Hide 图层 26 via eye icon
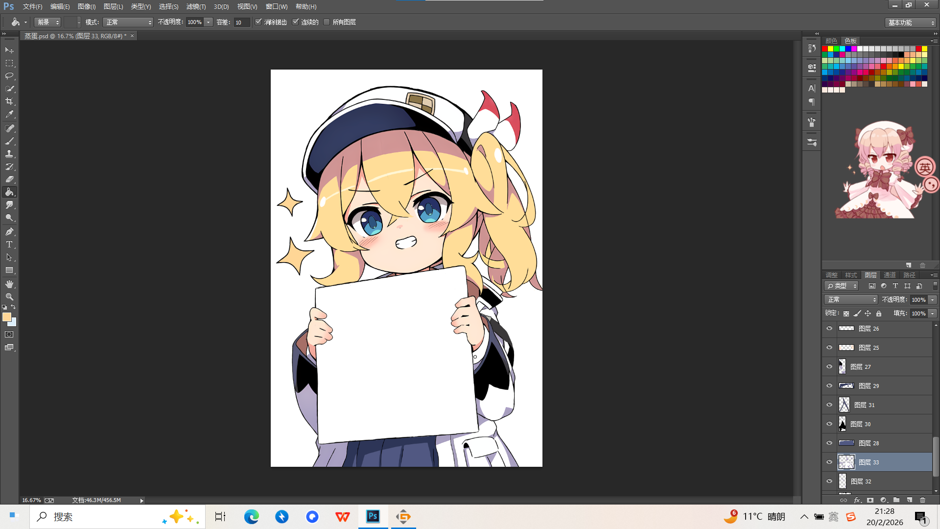The width and height of the screenshot is (940, 529). [x=829, y=329]
